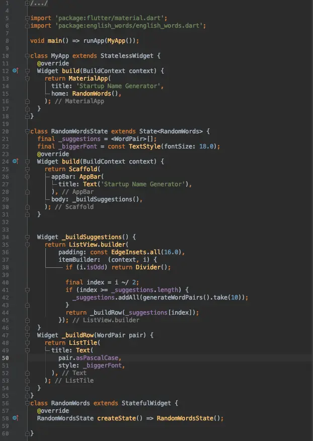Collapse the ListView.builder block on line 35

27,245
